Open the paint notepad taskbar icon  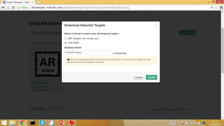coord(52,123)
